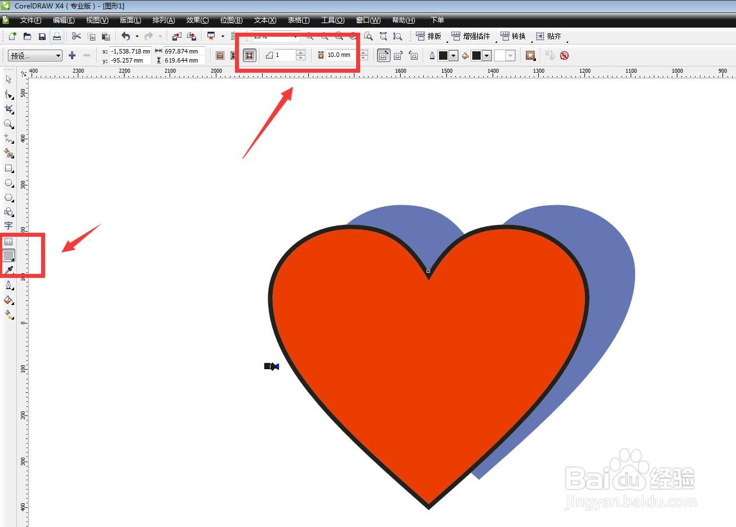The width and height of the screenshot is (736, 527).
Task: Click the 排版 button
Action: coord(428,36)
